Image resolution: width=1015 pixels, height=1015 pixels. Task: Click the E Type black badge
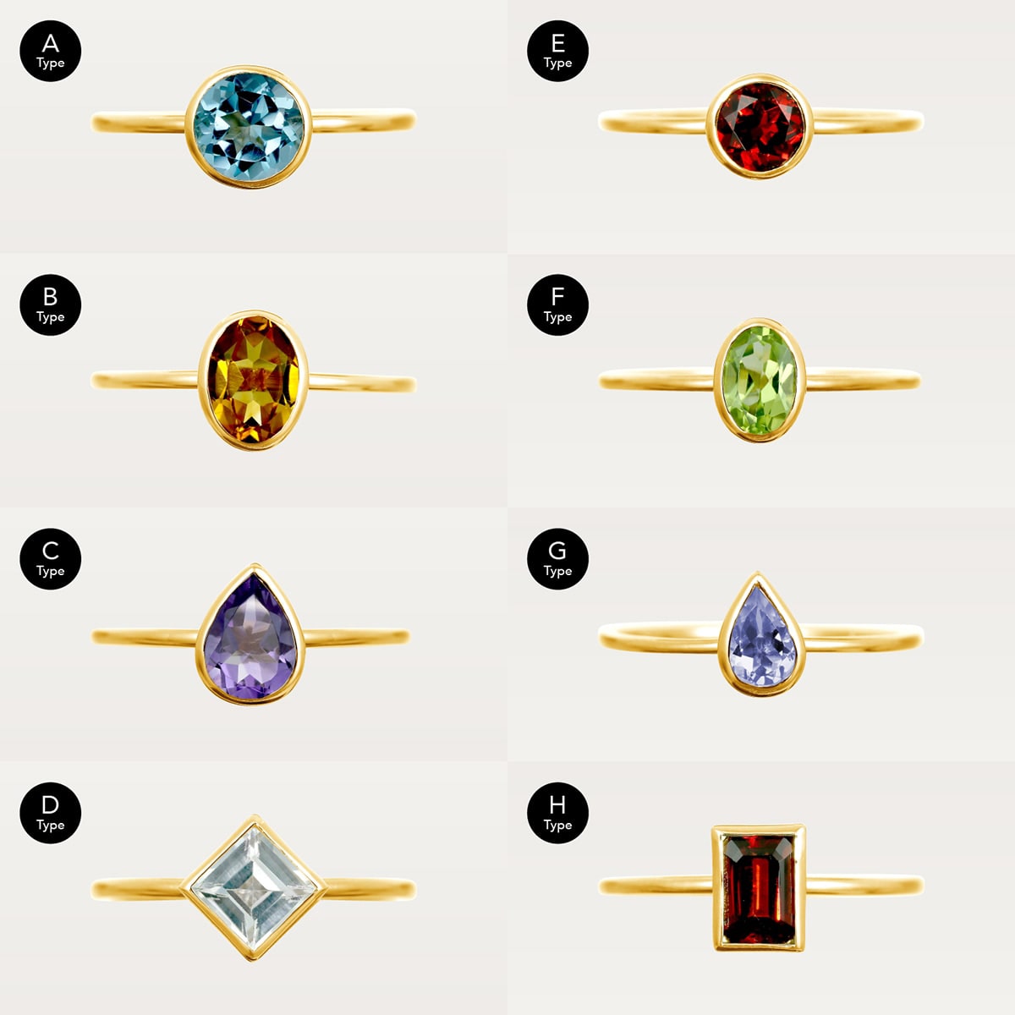[557, 51]
